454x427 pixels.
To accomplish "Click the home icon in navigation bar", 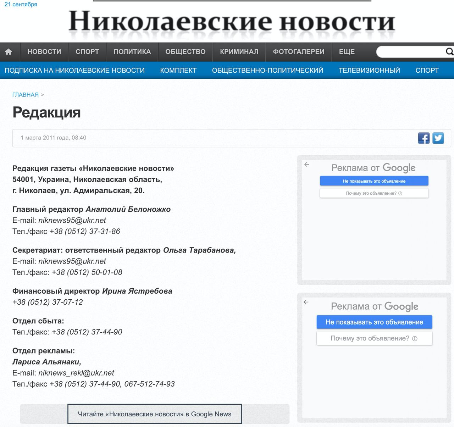I will (x=9, y=52).
